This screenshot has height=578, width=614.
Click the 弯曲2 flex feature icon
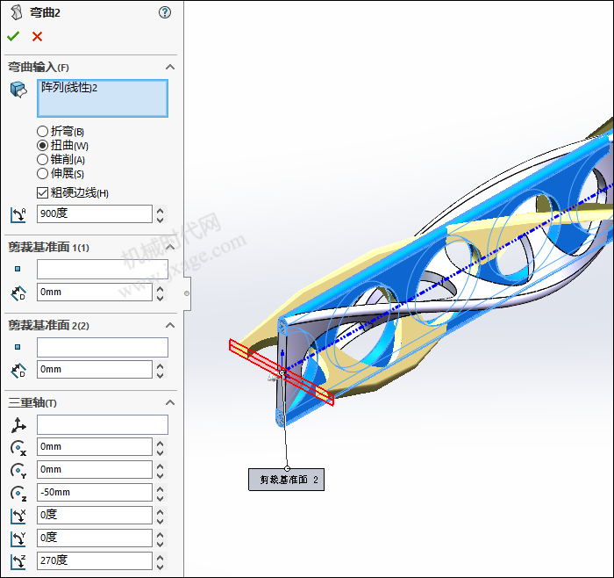click(16, 12)
